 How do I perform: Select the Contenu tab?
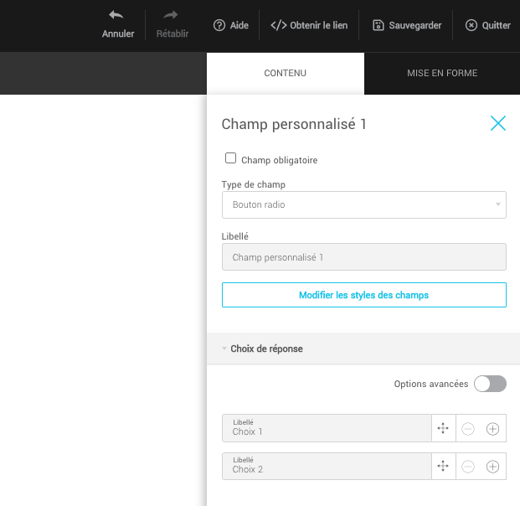point(285,73)
